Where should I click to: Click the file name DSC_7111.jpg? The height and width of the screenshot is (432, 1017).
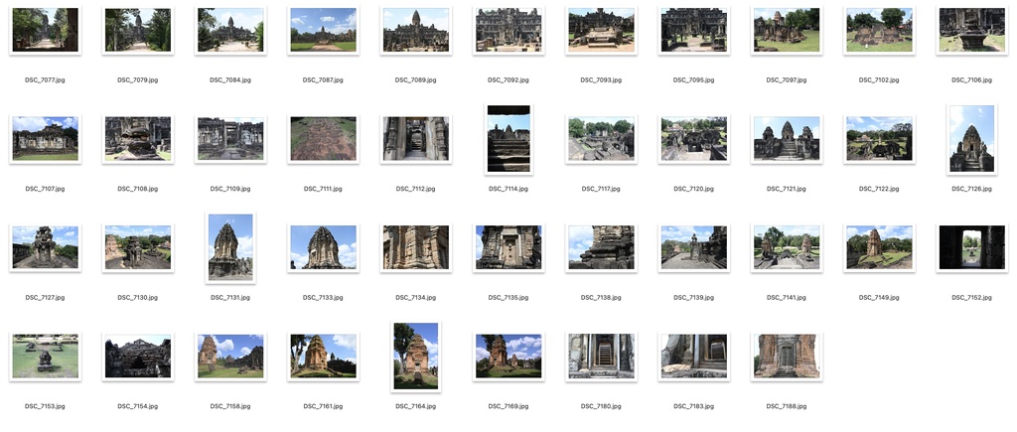click(323, 189)
